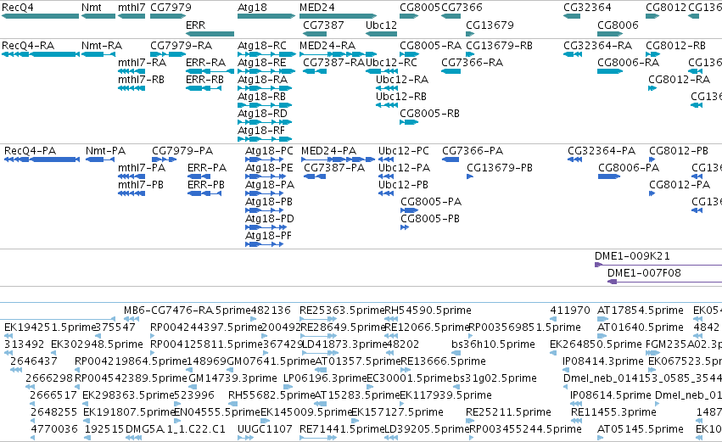Click the ERR-RA transcript label
This screenshot has width=722, height=442.
click(x=206, y=63)
